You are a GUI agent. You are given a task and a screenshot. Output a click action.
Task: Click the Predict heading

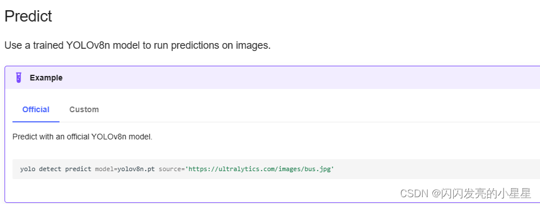[x=28, y=16]
